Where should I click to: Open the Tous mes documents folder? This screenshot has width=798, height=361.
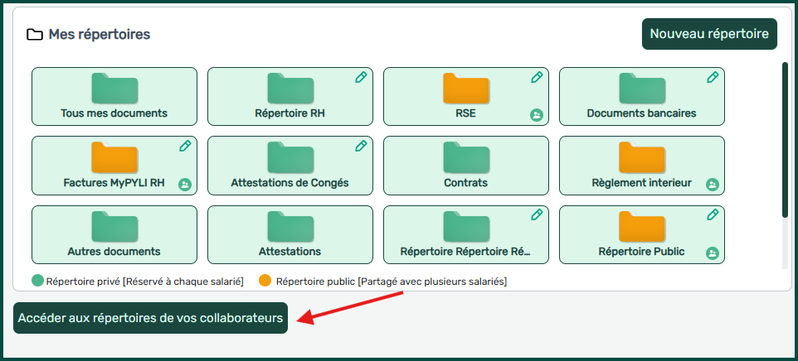coord(114,96)
